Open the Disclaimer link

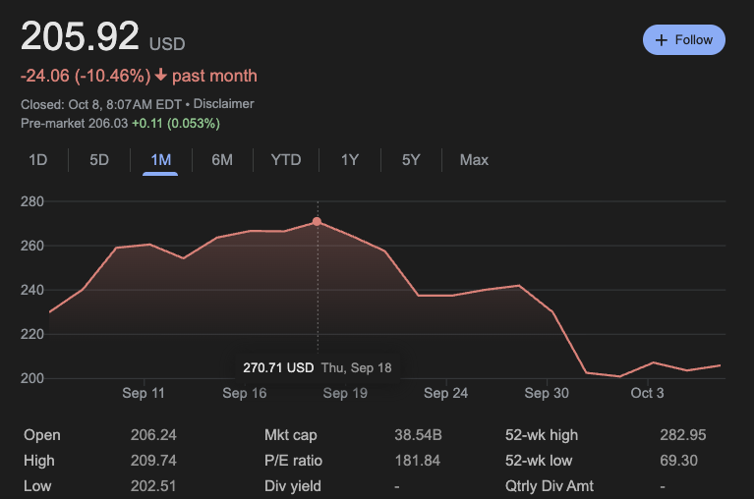(x=223, y=103)
